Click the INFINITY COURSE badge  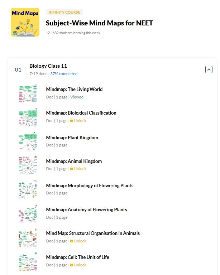(64, 12)
